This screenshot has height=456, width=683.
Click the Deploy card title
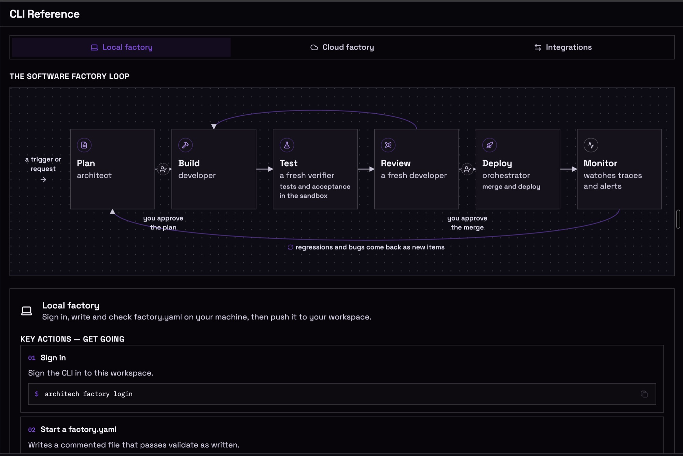pos(497,163)
